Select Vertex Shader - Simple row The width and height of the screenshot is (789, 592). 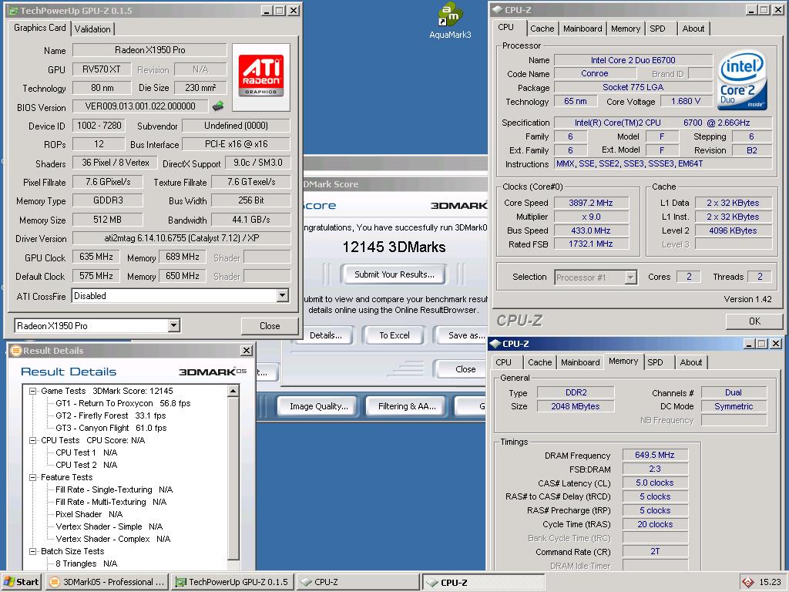pos(109,526)
